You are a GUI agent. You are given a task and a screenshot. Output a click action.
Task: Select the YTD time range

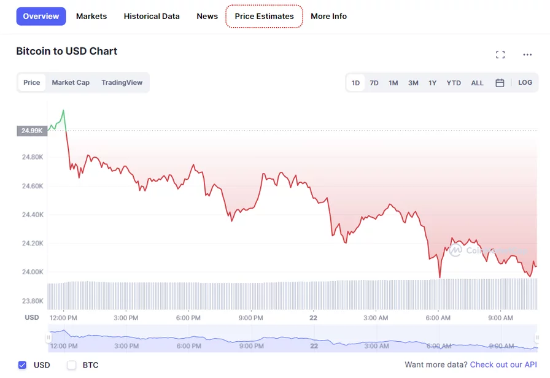pyautogui.click(x=454, y=83)
